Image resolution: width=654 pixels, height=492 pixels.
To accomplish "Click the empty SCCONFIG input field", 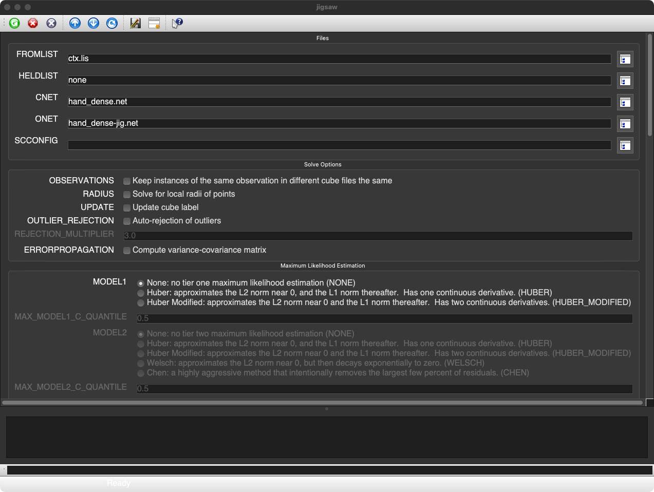I will click(339, 145).
